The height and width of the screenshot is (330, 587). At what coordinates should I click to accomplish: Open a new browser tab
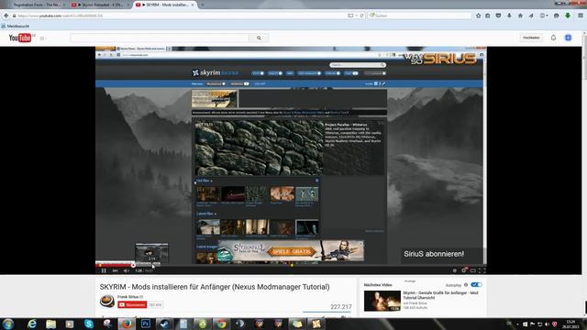[202, 5]
